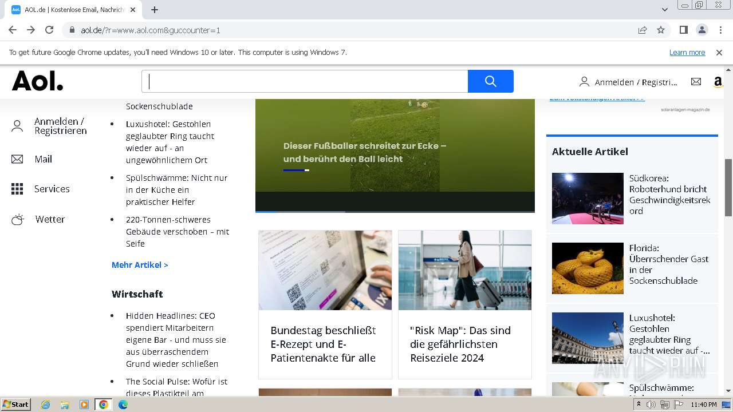Dismiss the Chrome update notice
This screenshot has height=412, width=733.
(719, 52)
